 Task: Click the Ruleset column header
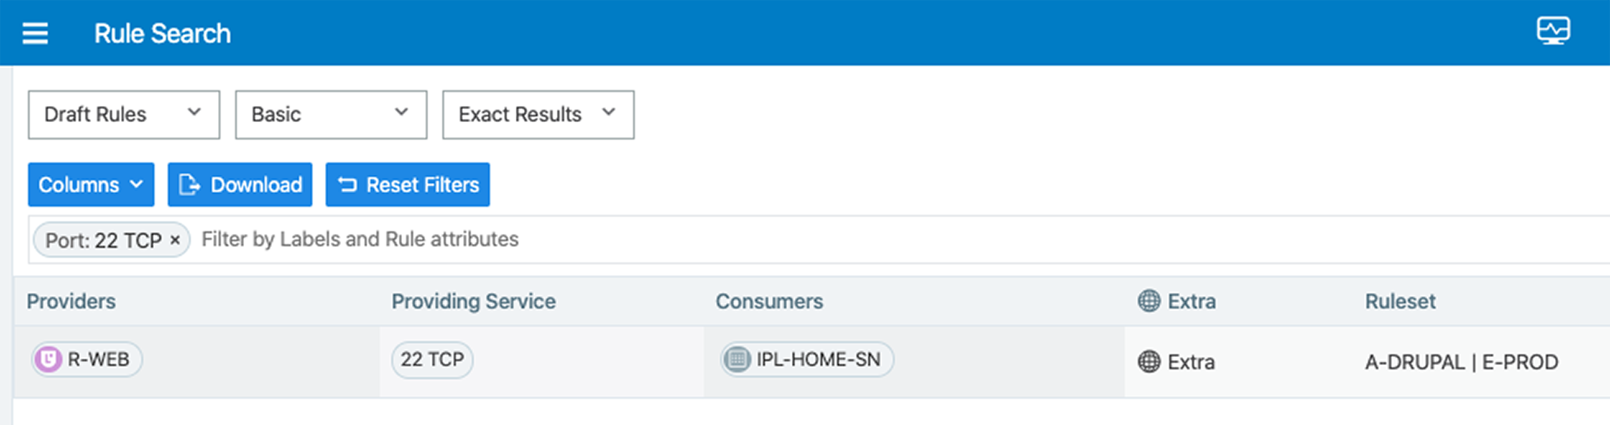tap(1400, 301)
